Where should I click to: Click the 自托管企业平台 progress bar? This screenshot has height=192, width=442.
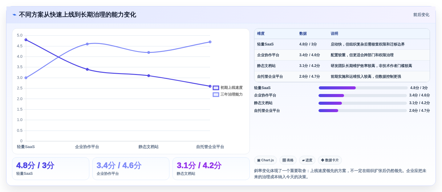coord(363,111)
